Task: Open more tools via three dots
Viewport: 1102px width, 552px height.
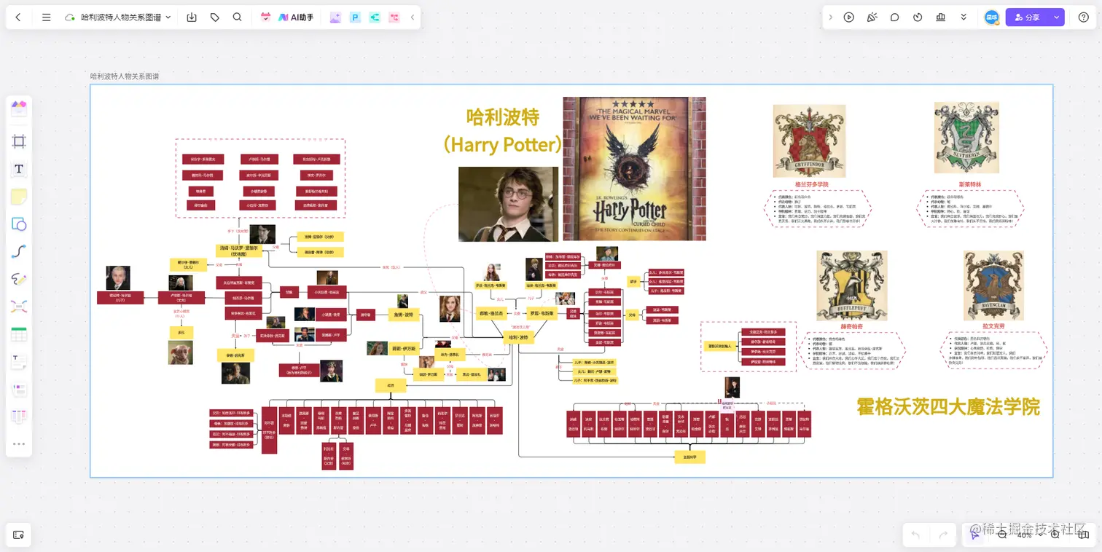Action: [19, 443]
